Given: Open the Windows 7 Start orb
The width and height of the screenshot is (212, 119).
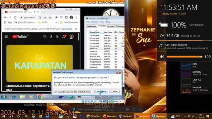Looking at the screenshot, I should [x=4, y=97].
